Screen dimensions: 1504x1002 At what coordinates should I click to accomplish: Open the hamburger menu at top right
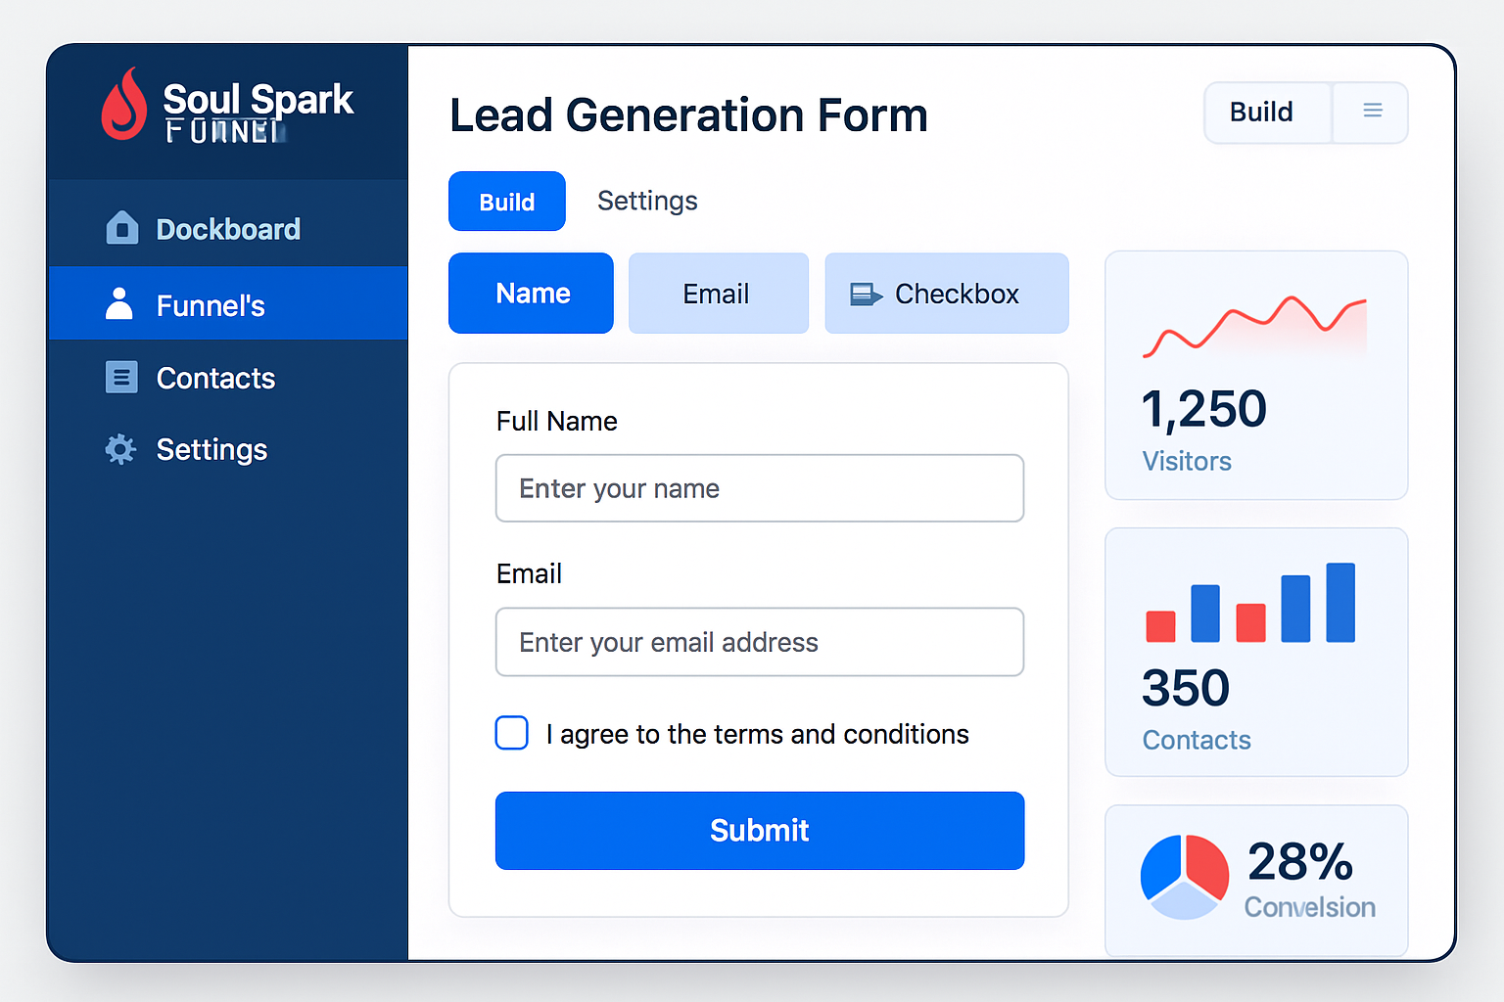1372,112
